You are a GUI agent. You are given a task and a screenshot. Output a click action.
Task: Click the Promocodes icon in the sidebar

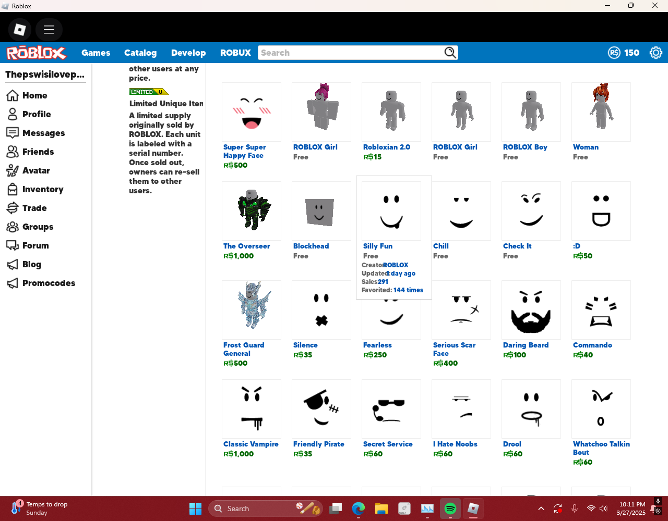pos(13,283)
